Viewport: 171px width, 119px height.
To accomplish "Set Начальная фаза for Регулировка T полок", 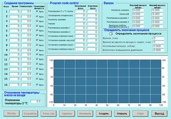I will [x=80, y=11].
